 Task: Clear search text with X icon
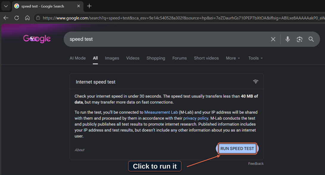point(273,39)
